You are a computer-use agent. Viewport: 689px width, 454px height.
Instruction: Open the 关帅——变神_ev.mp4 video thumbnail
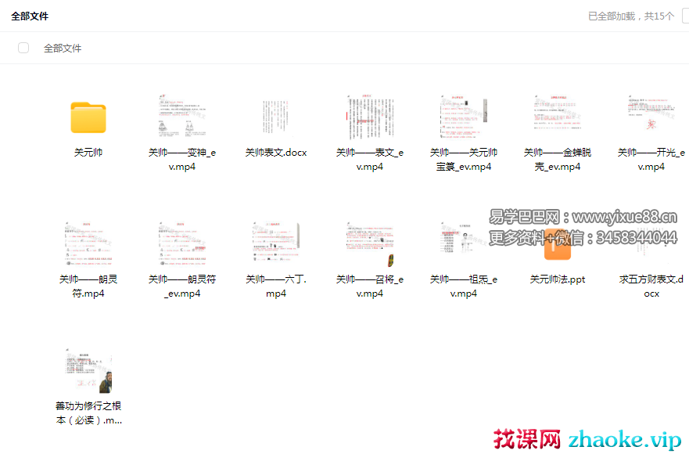[182, 117]
